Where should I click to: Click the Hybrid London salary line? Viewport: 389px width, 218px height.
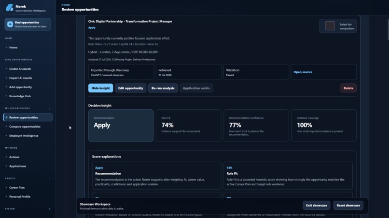coord(123,52)
